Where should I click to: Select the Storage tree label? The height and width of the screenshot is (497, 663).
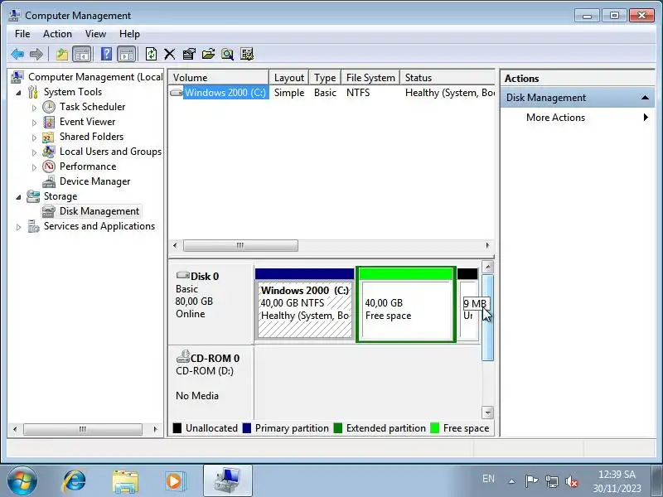pyautogui.click(x=60, y=196)
